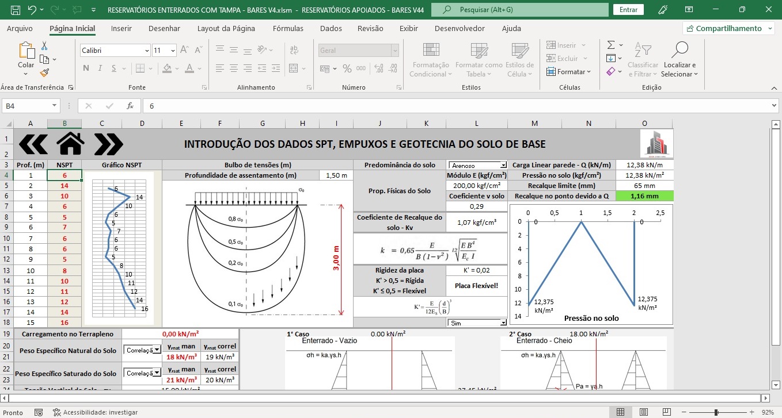Expand the formula bar with the chevron
782x418 pixels.
(774, 106)
